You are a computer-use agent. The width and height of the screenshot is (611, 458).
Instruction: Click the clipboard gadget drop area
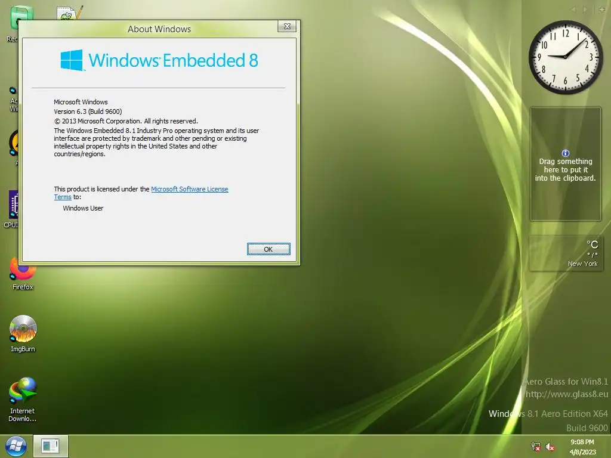[566, 164]
